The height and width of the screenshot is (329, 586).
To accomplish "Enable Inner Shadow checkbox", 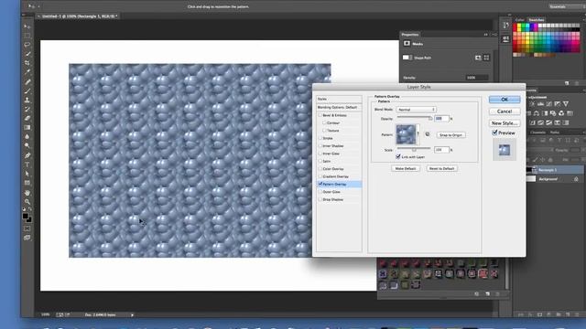I will tap(320, 146).
